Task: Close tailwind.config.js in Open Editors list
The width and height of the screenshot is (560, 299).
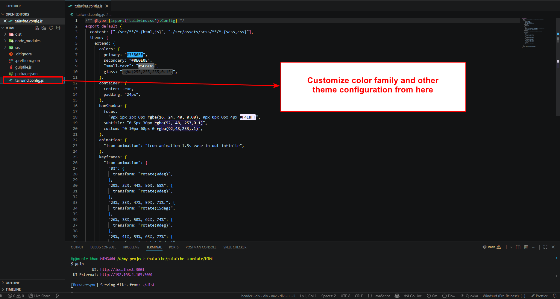Action: [5, 21]
